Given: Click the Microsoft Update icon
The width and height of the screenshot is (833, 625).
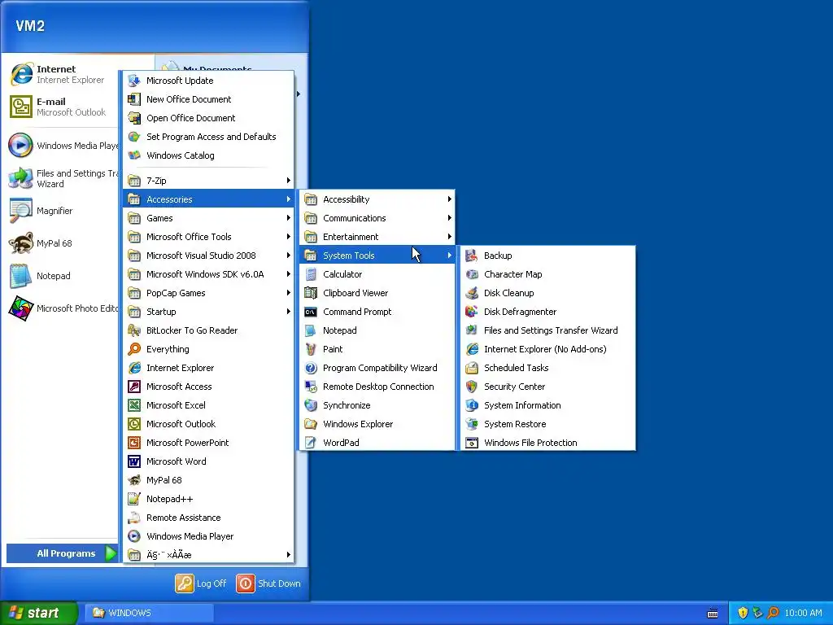Looking at the screenshot, I should (x=134, y=81).
